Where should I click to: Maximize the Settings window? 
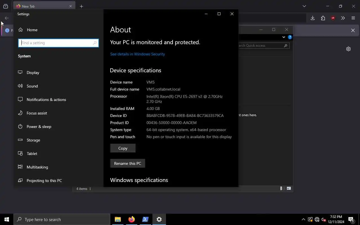tap(219, 14)
